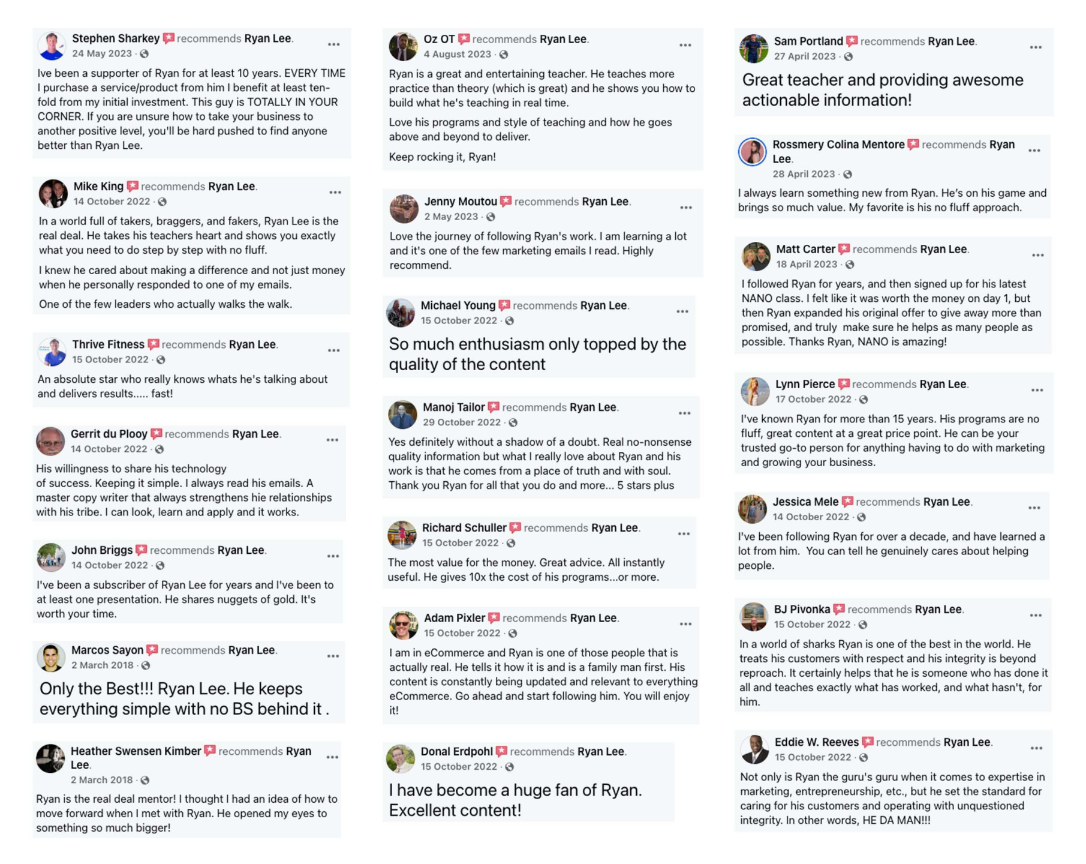The image size is (1086, 864).
Task: Click the recommend badge next to Mike King
Action: (133, 187)
